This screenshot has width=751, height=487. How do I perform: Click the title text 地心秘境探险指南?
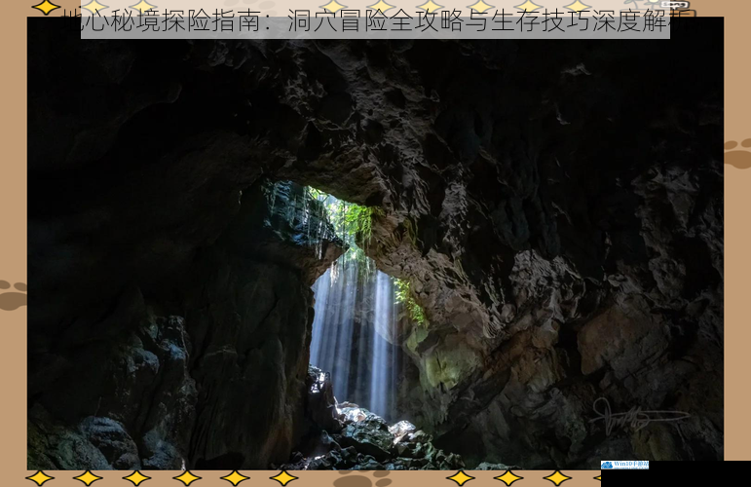click(162, 22)
